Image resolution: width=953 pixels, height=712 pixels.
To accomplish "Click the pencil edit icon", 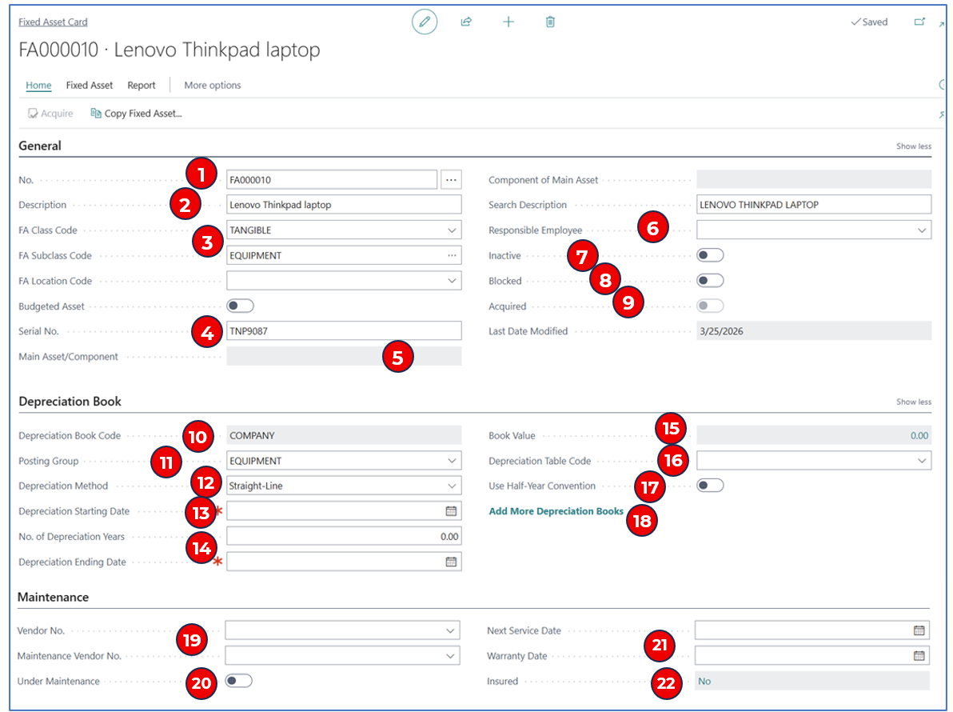I will [x=425, y=22].
